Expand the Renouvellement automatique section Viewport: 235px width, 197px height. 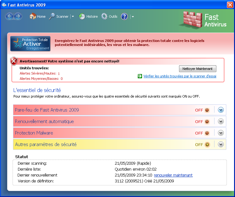(221, 121)
